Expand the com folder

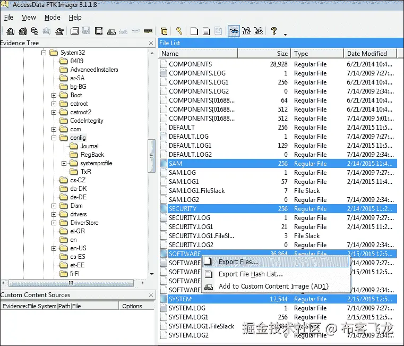[x=54, y=129]
